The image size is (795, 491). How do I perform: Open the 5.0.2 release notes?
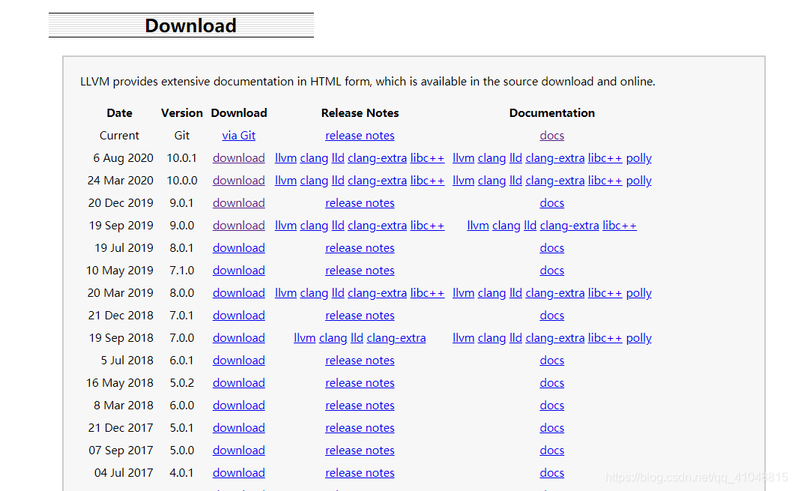tap(360, 383)
